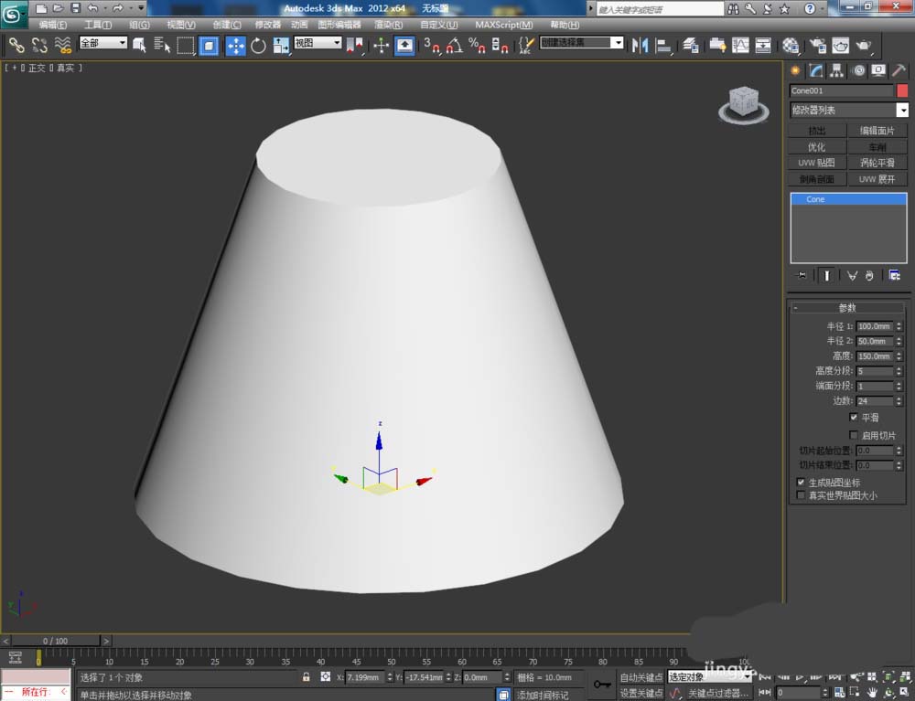Uncheck 生成贴图坐标 checkbox
915x701 pixels.
pyautogui.click(x=802, y=482)
